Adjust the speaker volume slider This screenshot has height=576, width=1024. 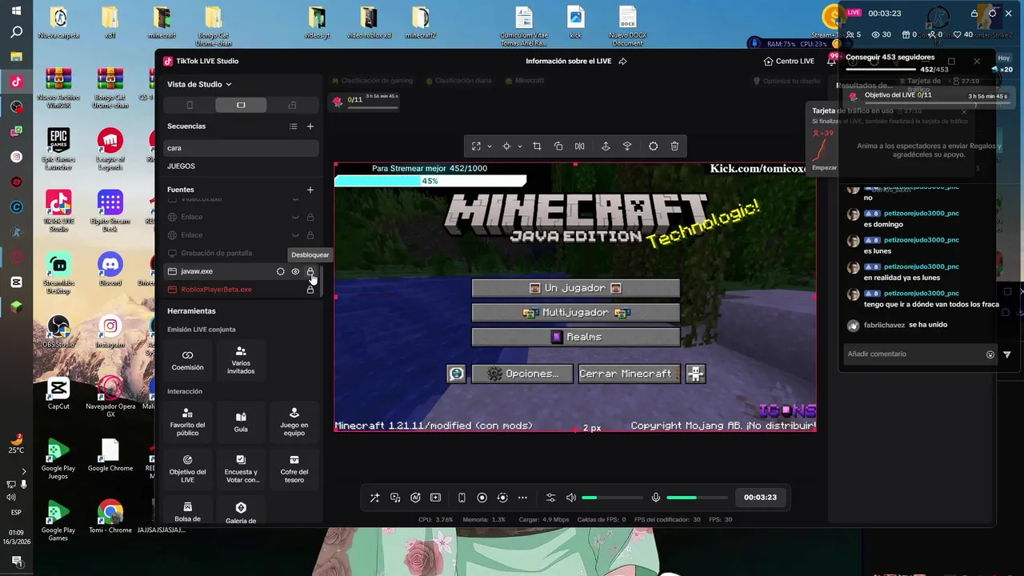[613, 498]
